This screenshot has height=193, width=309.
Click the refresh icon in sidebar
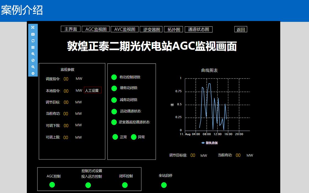(x=33, y=41)
